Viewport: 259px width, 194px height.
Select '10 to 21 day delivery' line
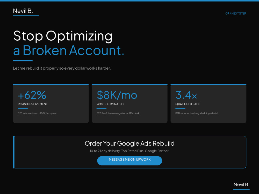point(129,151)
